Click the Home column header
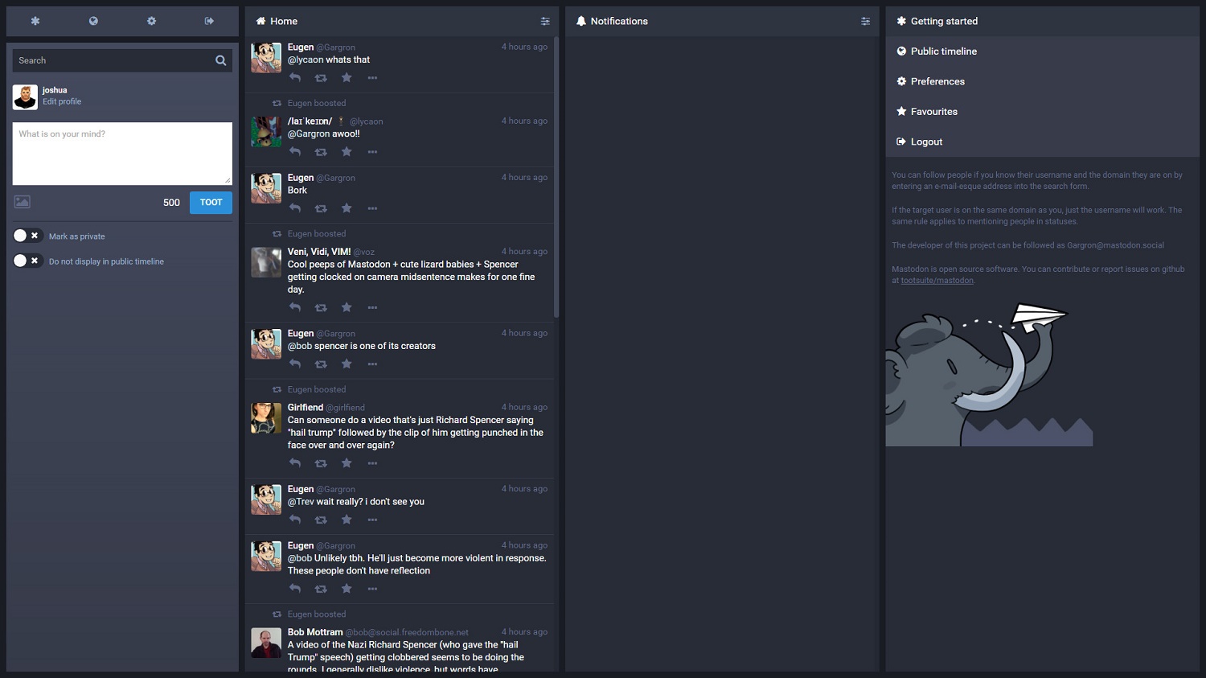Image resolution: width=1206 pixels, height=678 pixels. (x=401, y=21)
